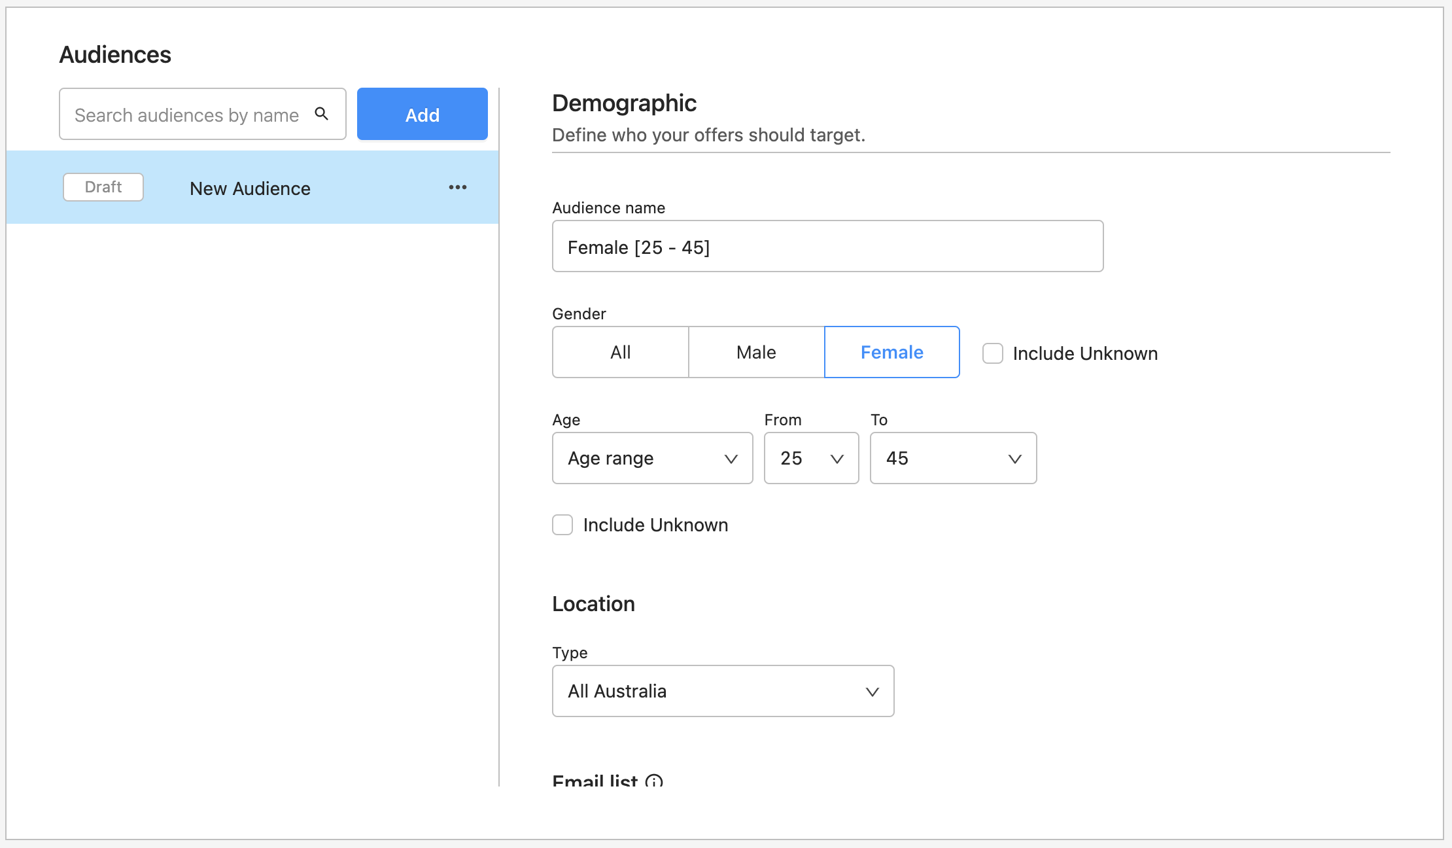This screenshot has width=1452, height=848.
Task: Click the Add audience button
Action: (x=423, y=114)
